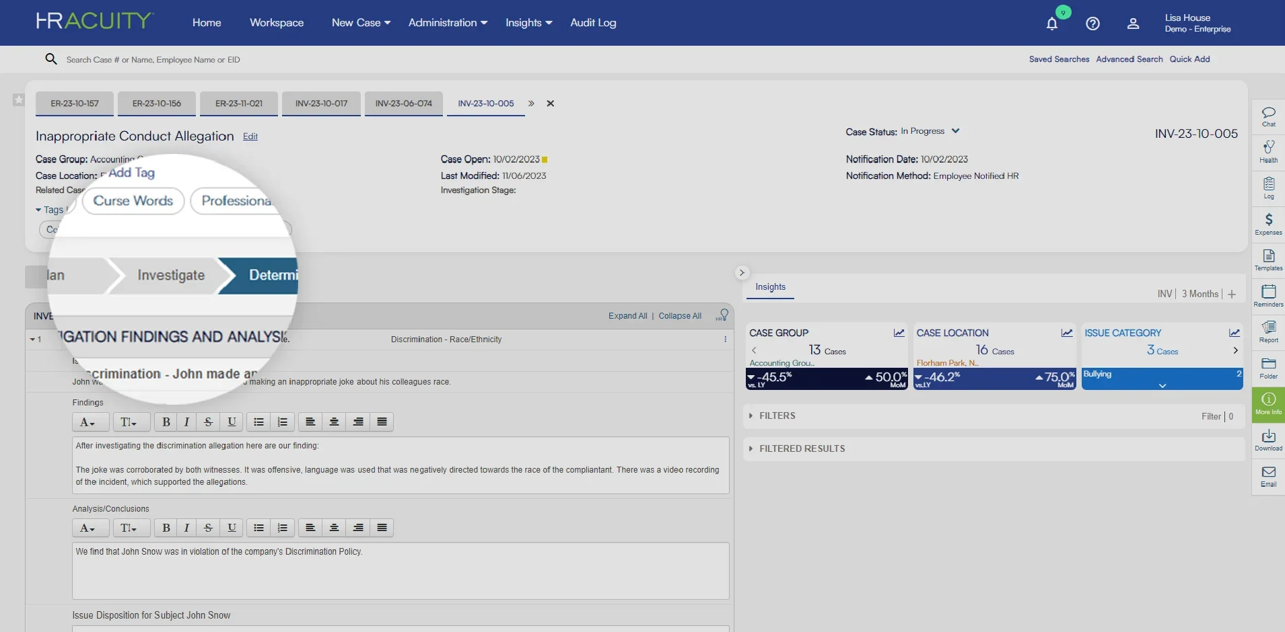Screen dimensions: 1285x632
Task: Open the Administration dropdown menu
Action: tap(448, 23)
